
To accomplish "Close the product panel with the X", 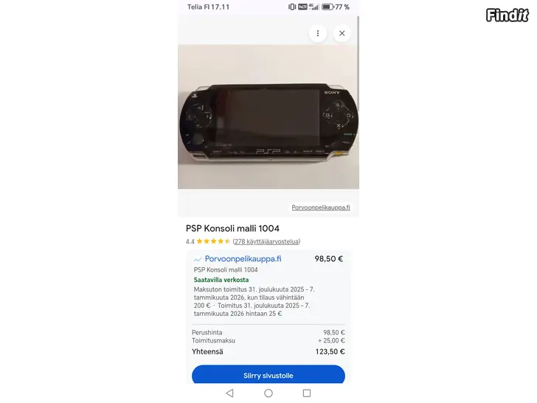I will point(342,33).
